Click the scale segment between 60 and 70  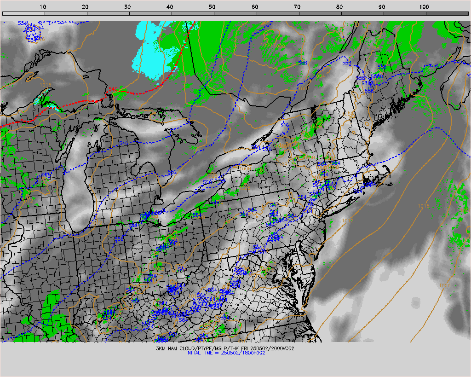[278, 13]
